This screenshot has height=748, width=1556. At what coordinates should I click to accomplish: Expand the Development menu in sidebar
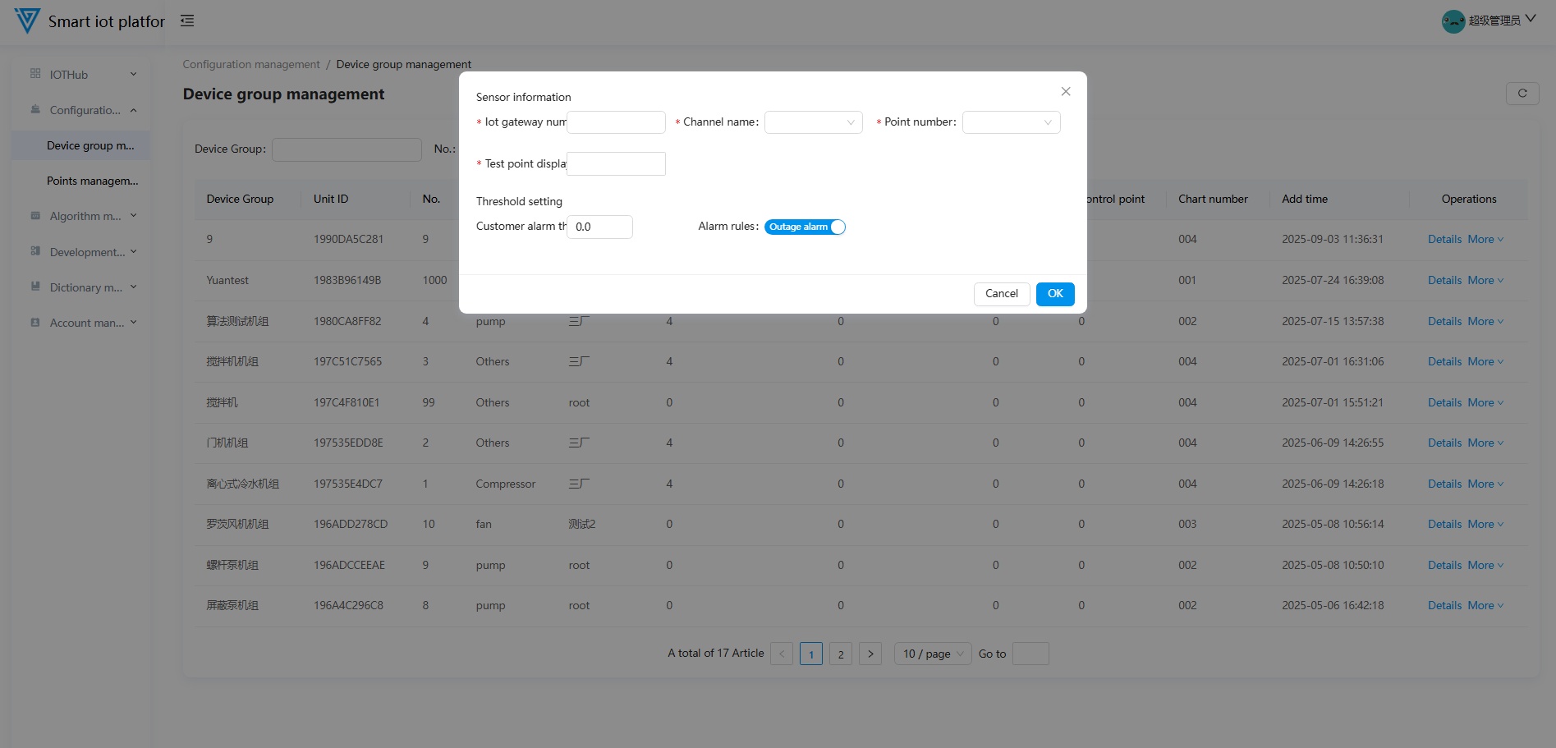(x=86, y=252)
